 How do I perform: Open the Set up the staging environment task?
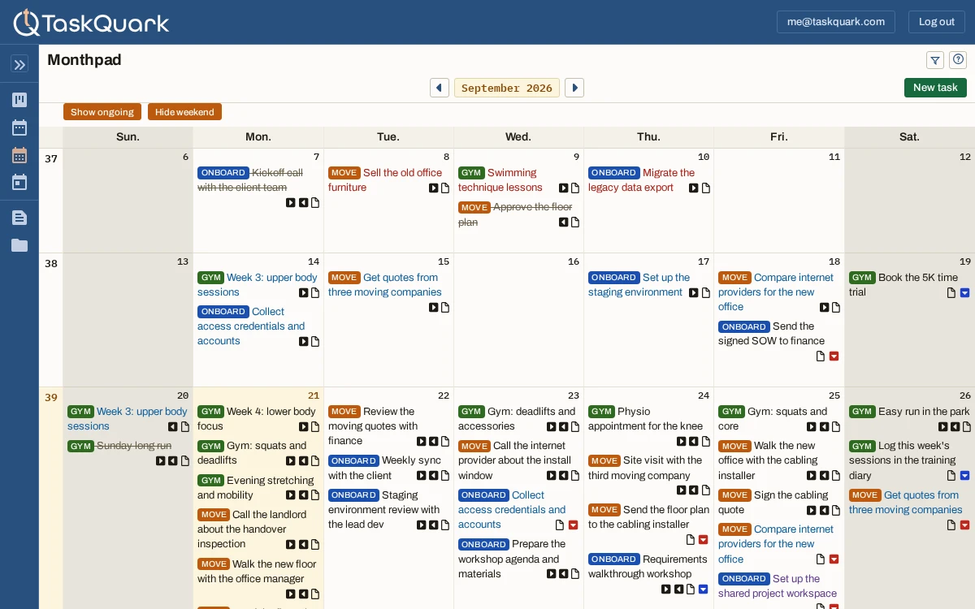pyautogui.click(x=639, y=285)
